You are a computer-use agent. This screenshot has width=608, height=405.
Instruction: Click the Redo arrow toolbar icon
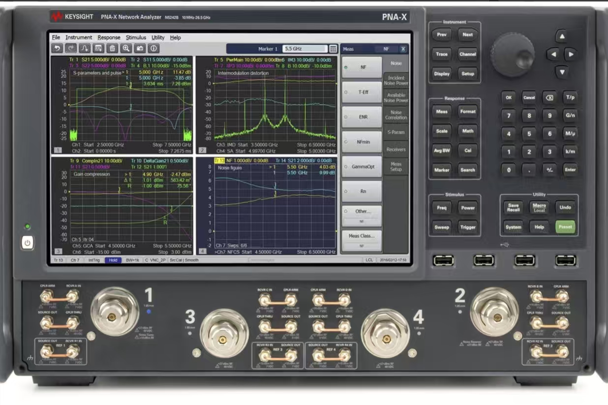tap(70, 48)
